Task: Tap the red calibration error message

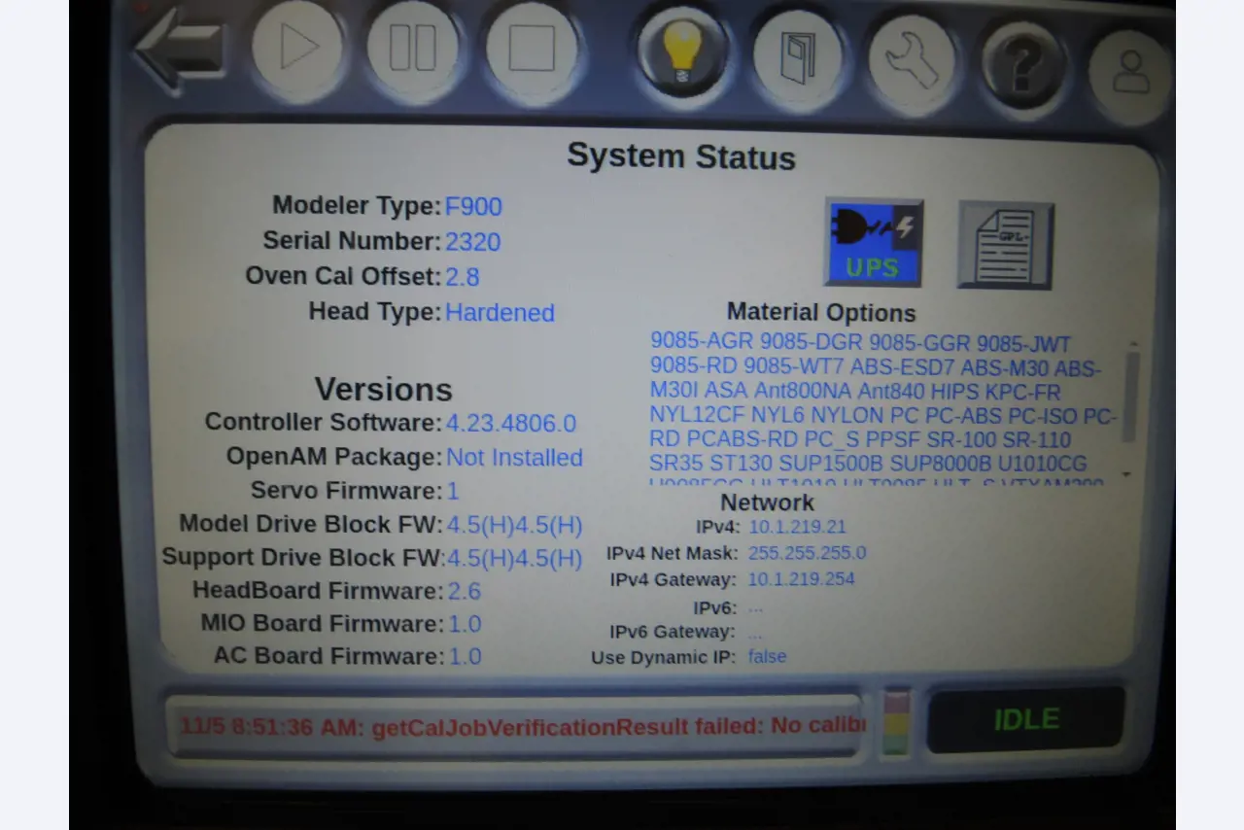Action: (521, 726)
